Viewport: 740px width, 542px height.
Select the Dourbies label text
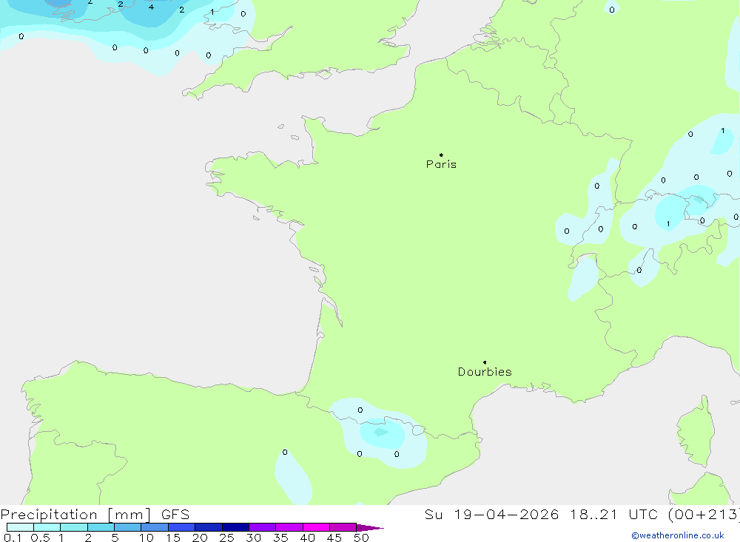coord(485,372)
